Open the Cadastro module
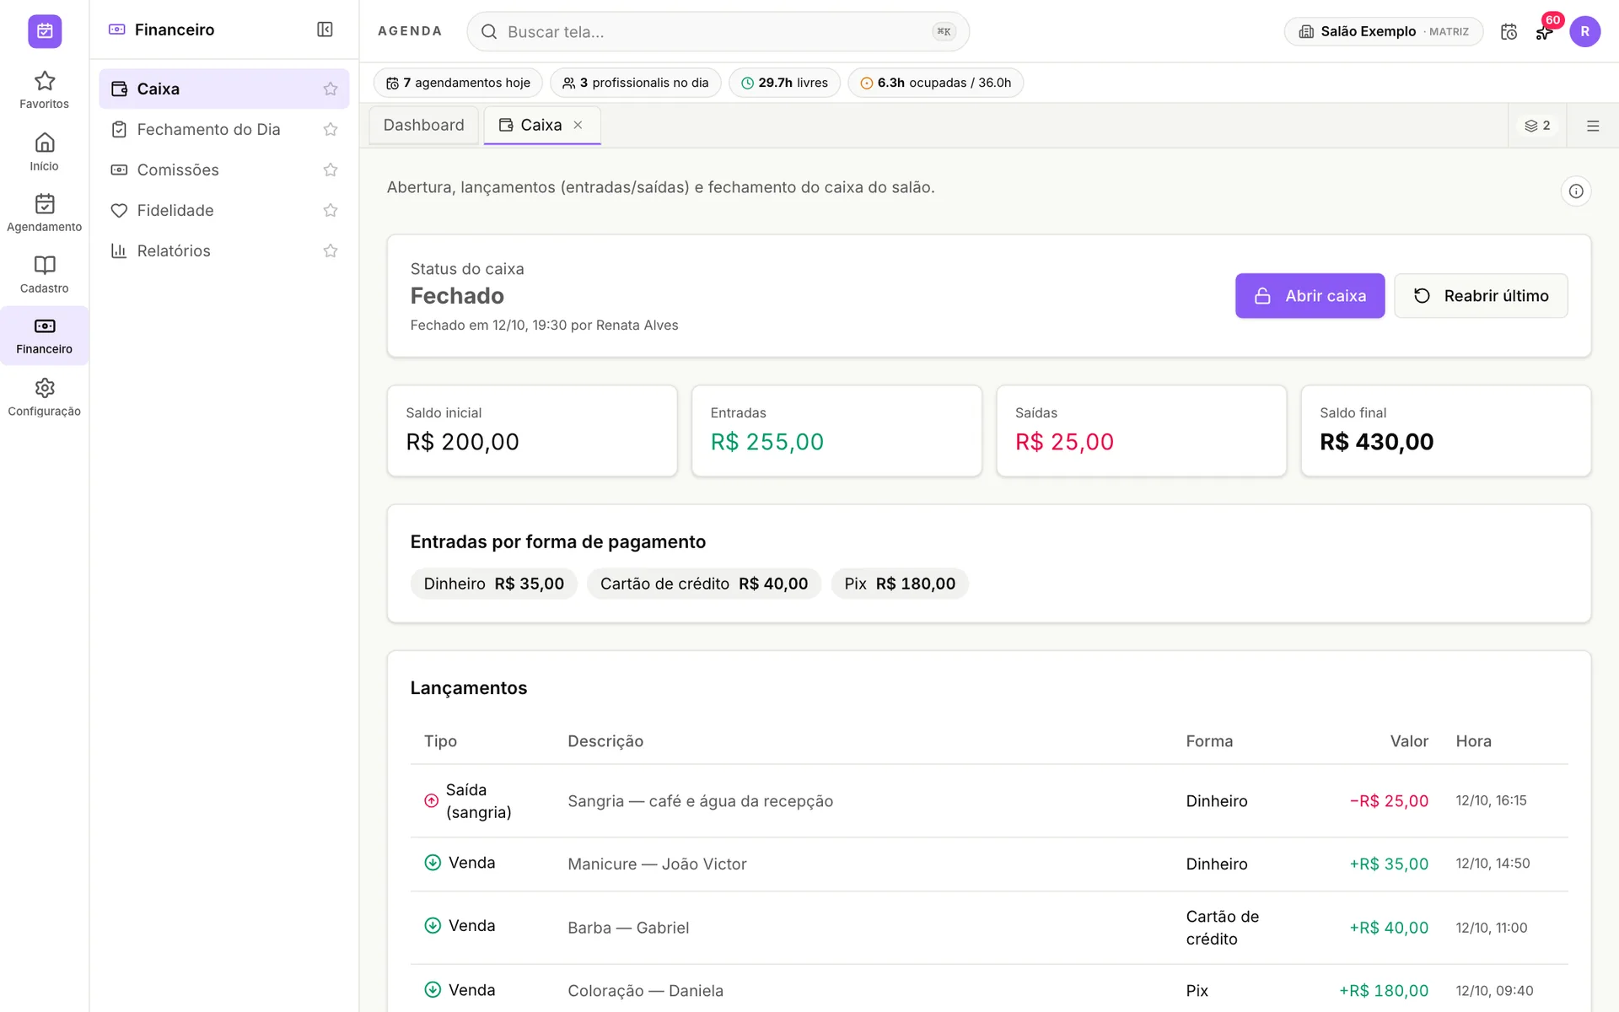This screenshot has height=1012, width=1619. [44, 275]
